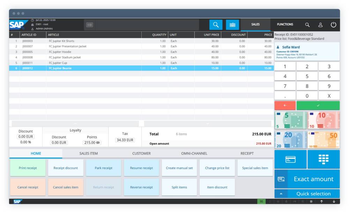Image resolution: width=349 pixels, height=213 pixels.
Task: Click the Change price list button
Action: (x=217, y=168)
